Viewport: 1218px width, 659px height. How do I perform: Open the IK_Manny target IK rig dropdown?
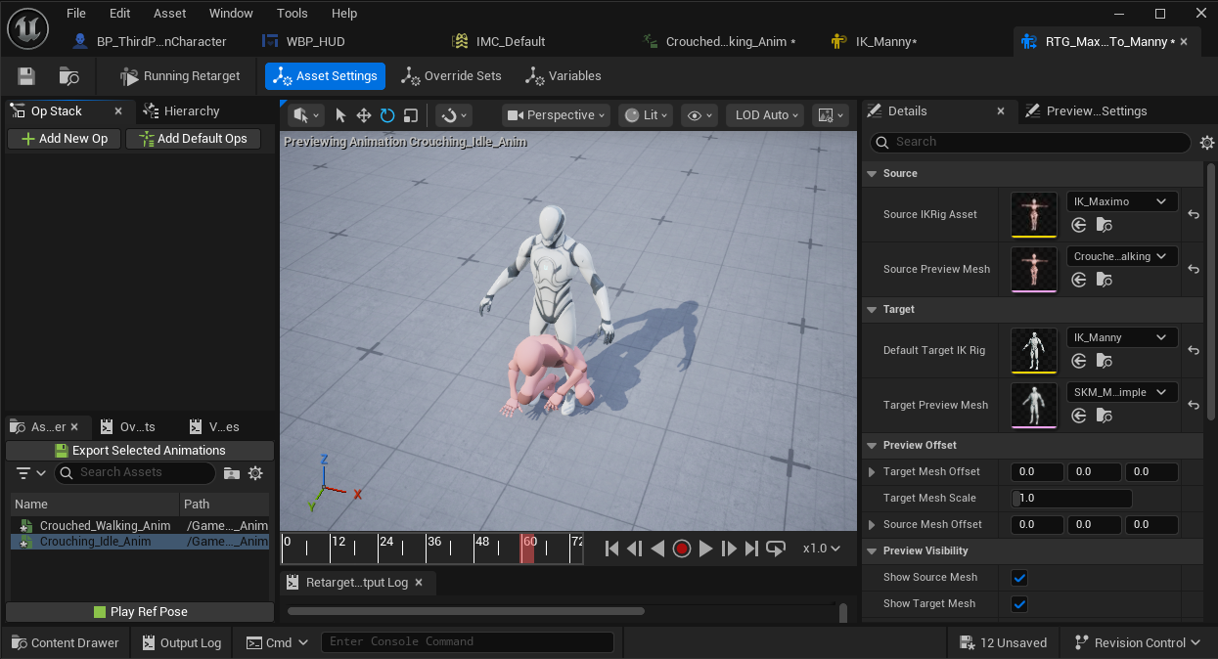(x=1122, y=337)
